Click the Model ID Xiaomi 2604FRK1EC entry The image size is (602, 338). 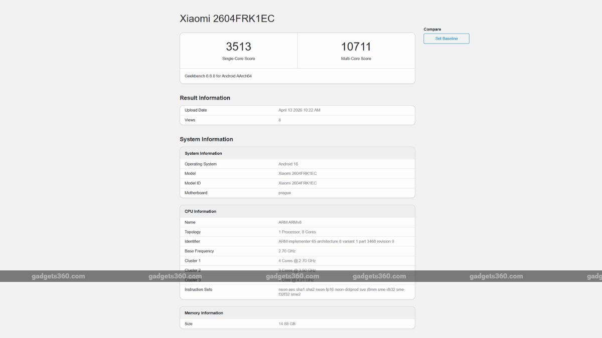click(x=297, y=183)
